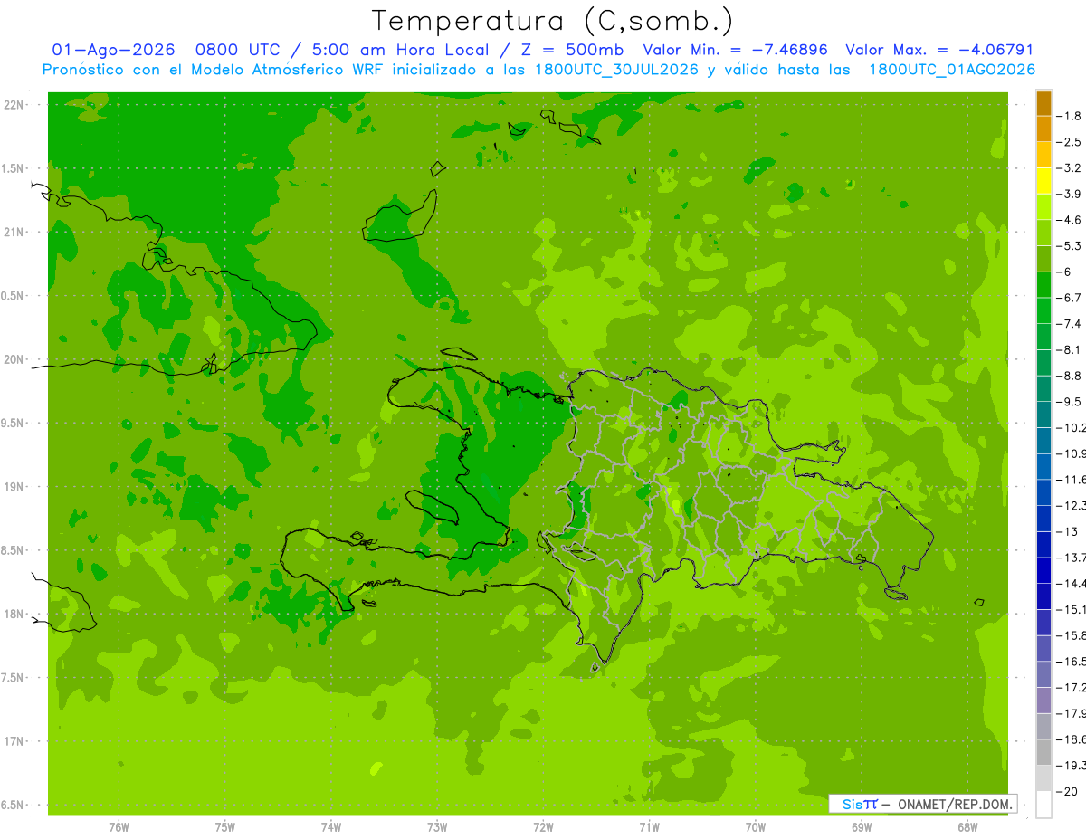Viewport: 1086px width, 839px height.
Task: Click the -2.5 colorbar label
Action: click(x=1070, y=142)
